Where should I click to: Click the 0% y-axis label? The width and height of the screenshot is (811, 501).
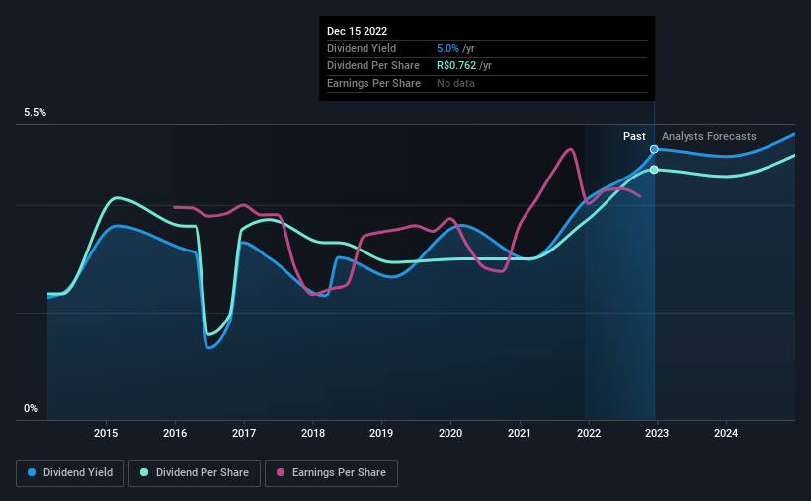click(31, 408)
